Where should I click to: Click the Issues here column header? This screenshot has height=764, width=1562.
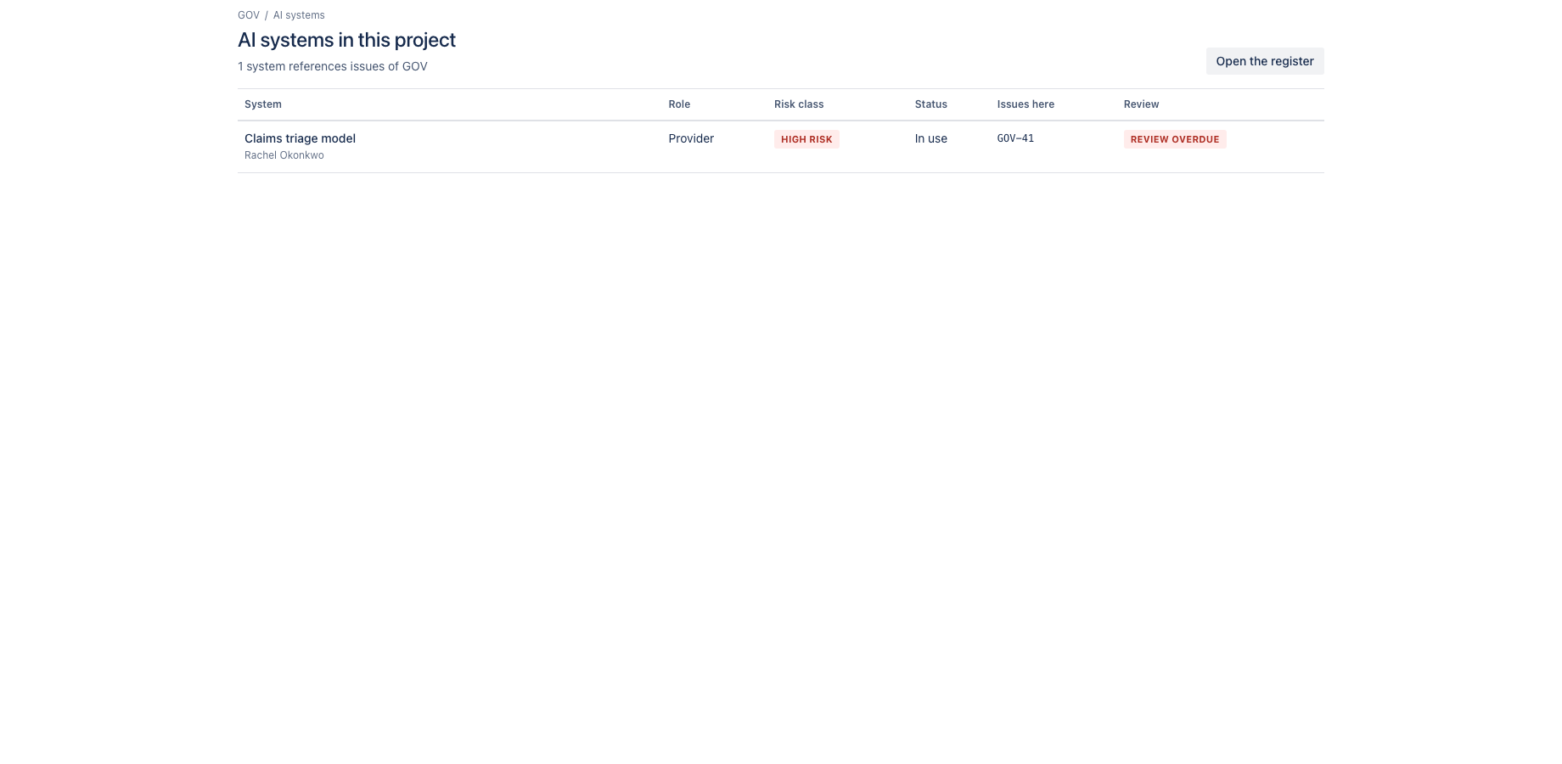pyautogui.click(x=1025, y=104)
